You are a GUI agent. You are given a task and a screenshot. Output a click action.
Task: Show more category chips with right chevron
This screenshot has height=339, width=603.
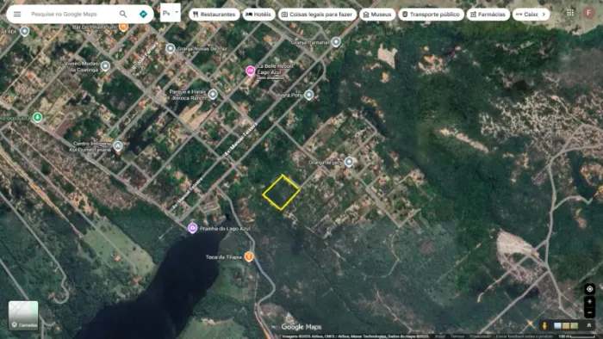coord(544,15)
